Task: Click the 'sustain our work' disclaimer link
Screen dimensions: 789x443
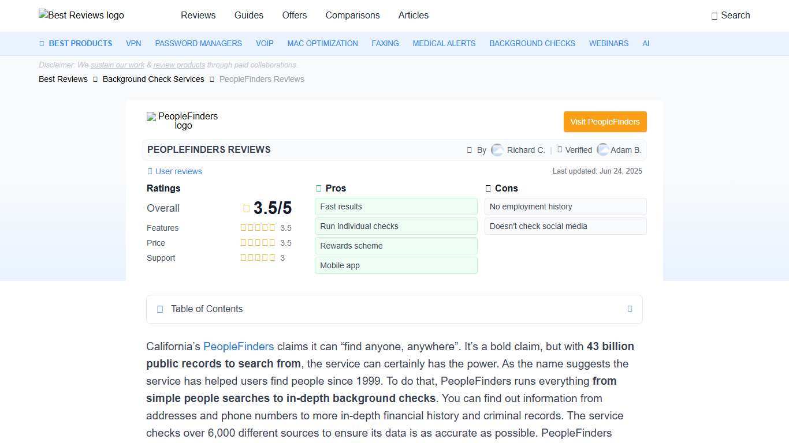Action: pyautogui.click(x=117, y=65)
